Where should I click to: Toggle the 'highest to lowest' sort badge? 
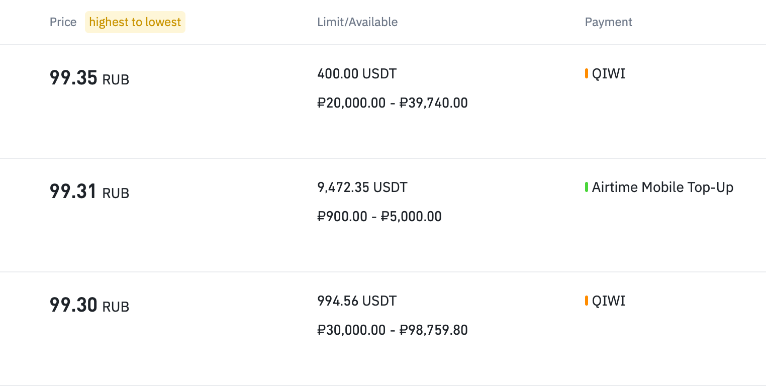(135, 22)
